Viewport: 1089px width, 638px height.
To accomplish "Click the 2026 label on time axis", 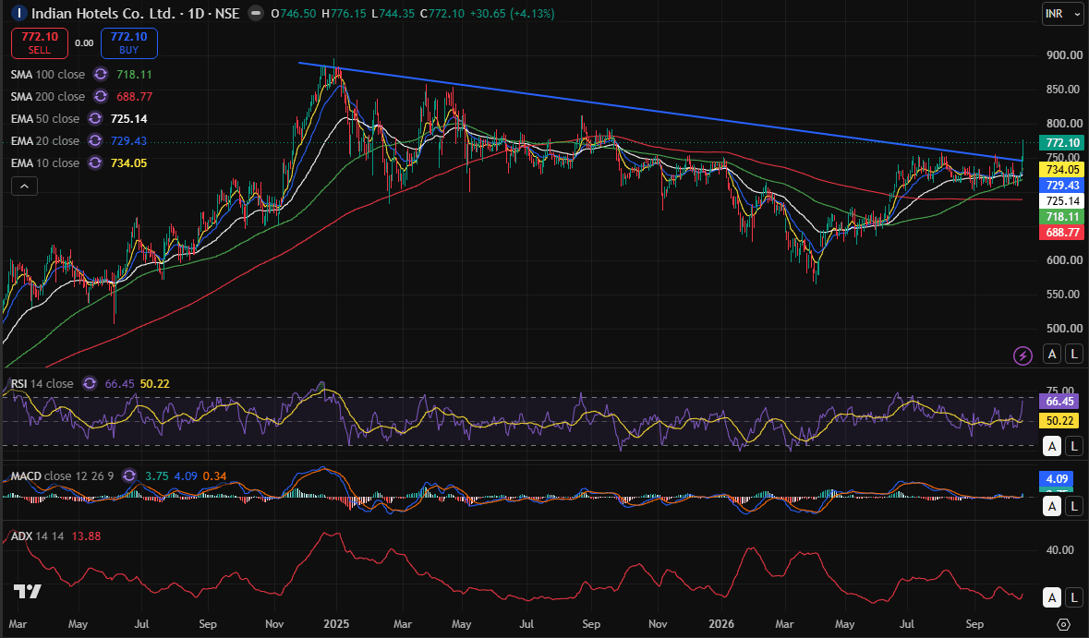I will [x=721, y=624].
